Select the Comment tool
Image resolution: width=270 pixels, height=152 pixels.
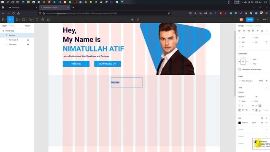coord(49,20)
